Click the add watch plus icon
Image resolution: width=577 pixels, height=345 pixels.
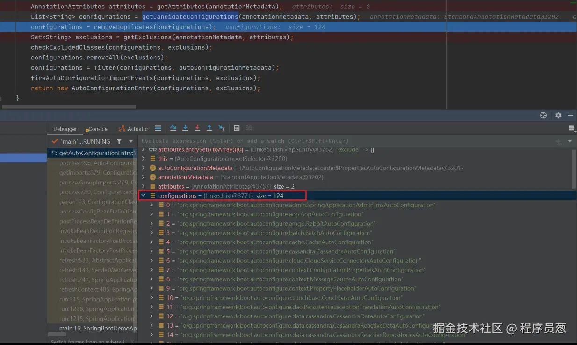[558, 141]
